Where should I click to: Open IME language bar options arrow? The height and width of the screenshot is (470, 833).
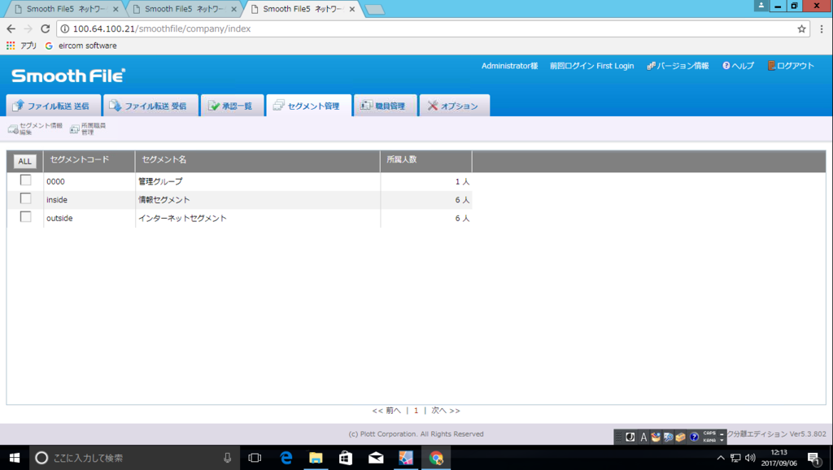(722, 440)
